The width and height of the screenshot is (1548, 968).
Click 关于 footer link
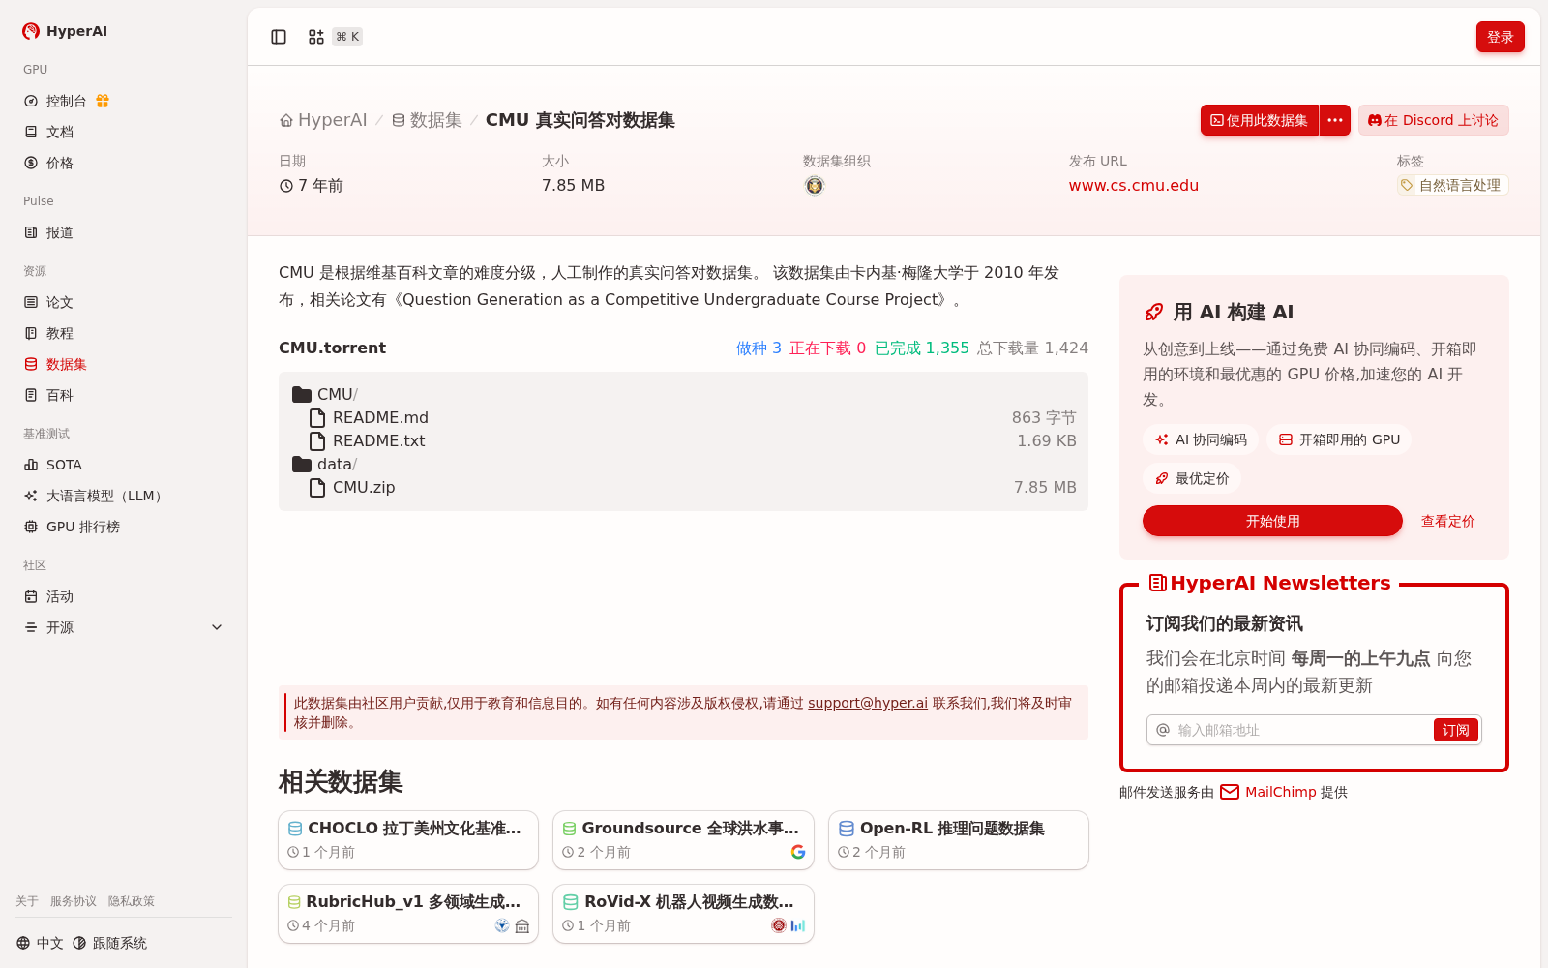click(x=27, y=901)
